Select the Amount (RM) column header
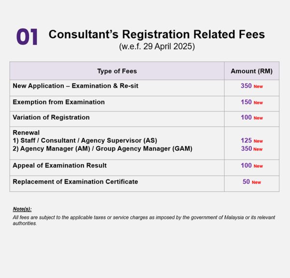This screenshot has height=278, width=290. tap(251, 71)
